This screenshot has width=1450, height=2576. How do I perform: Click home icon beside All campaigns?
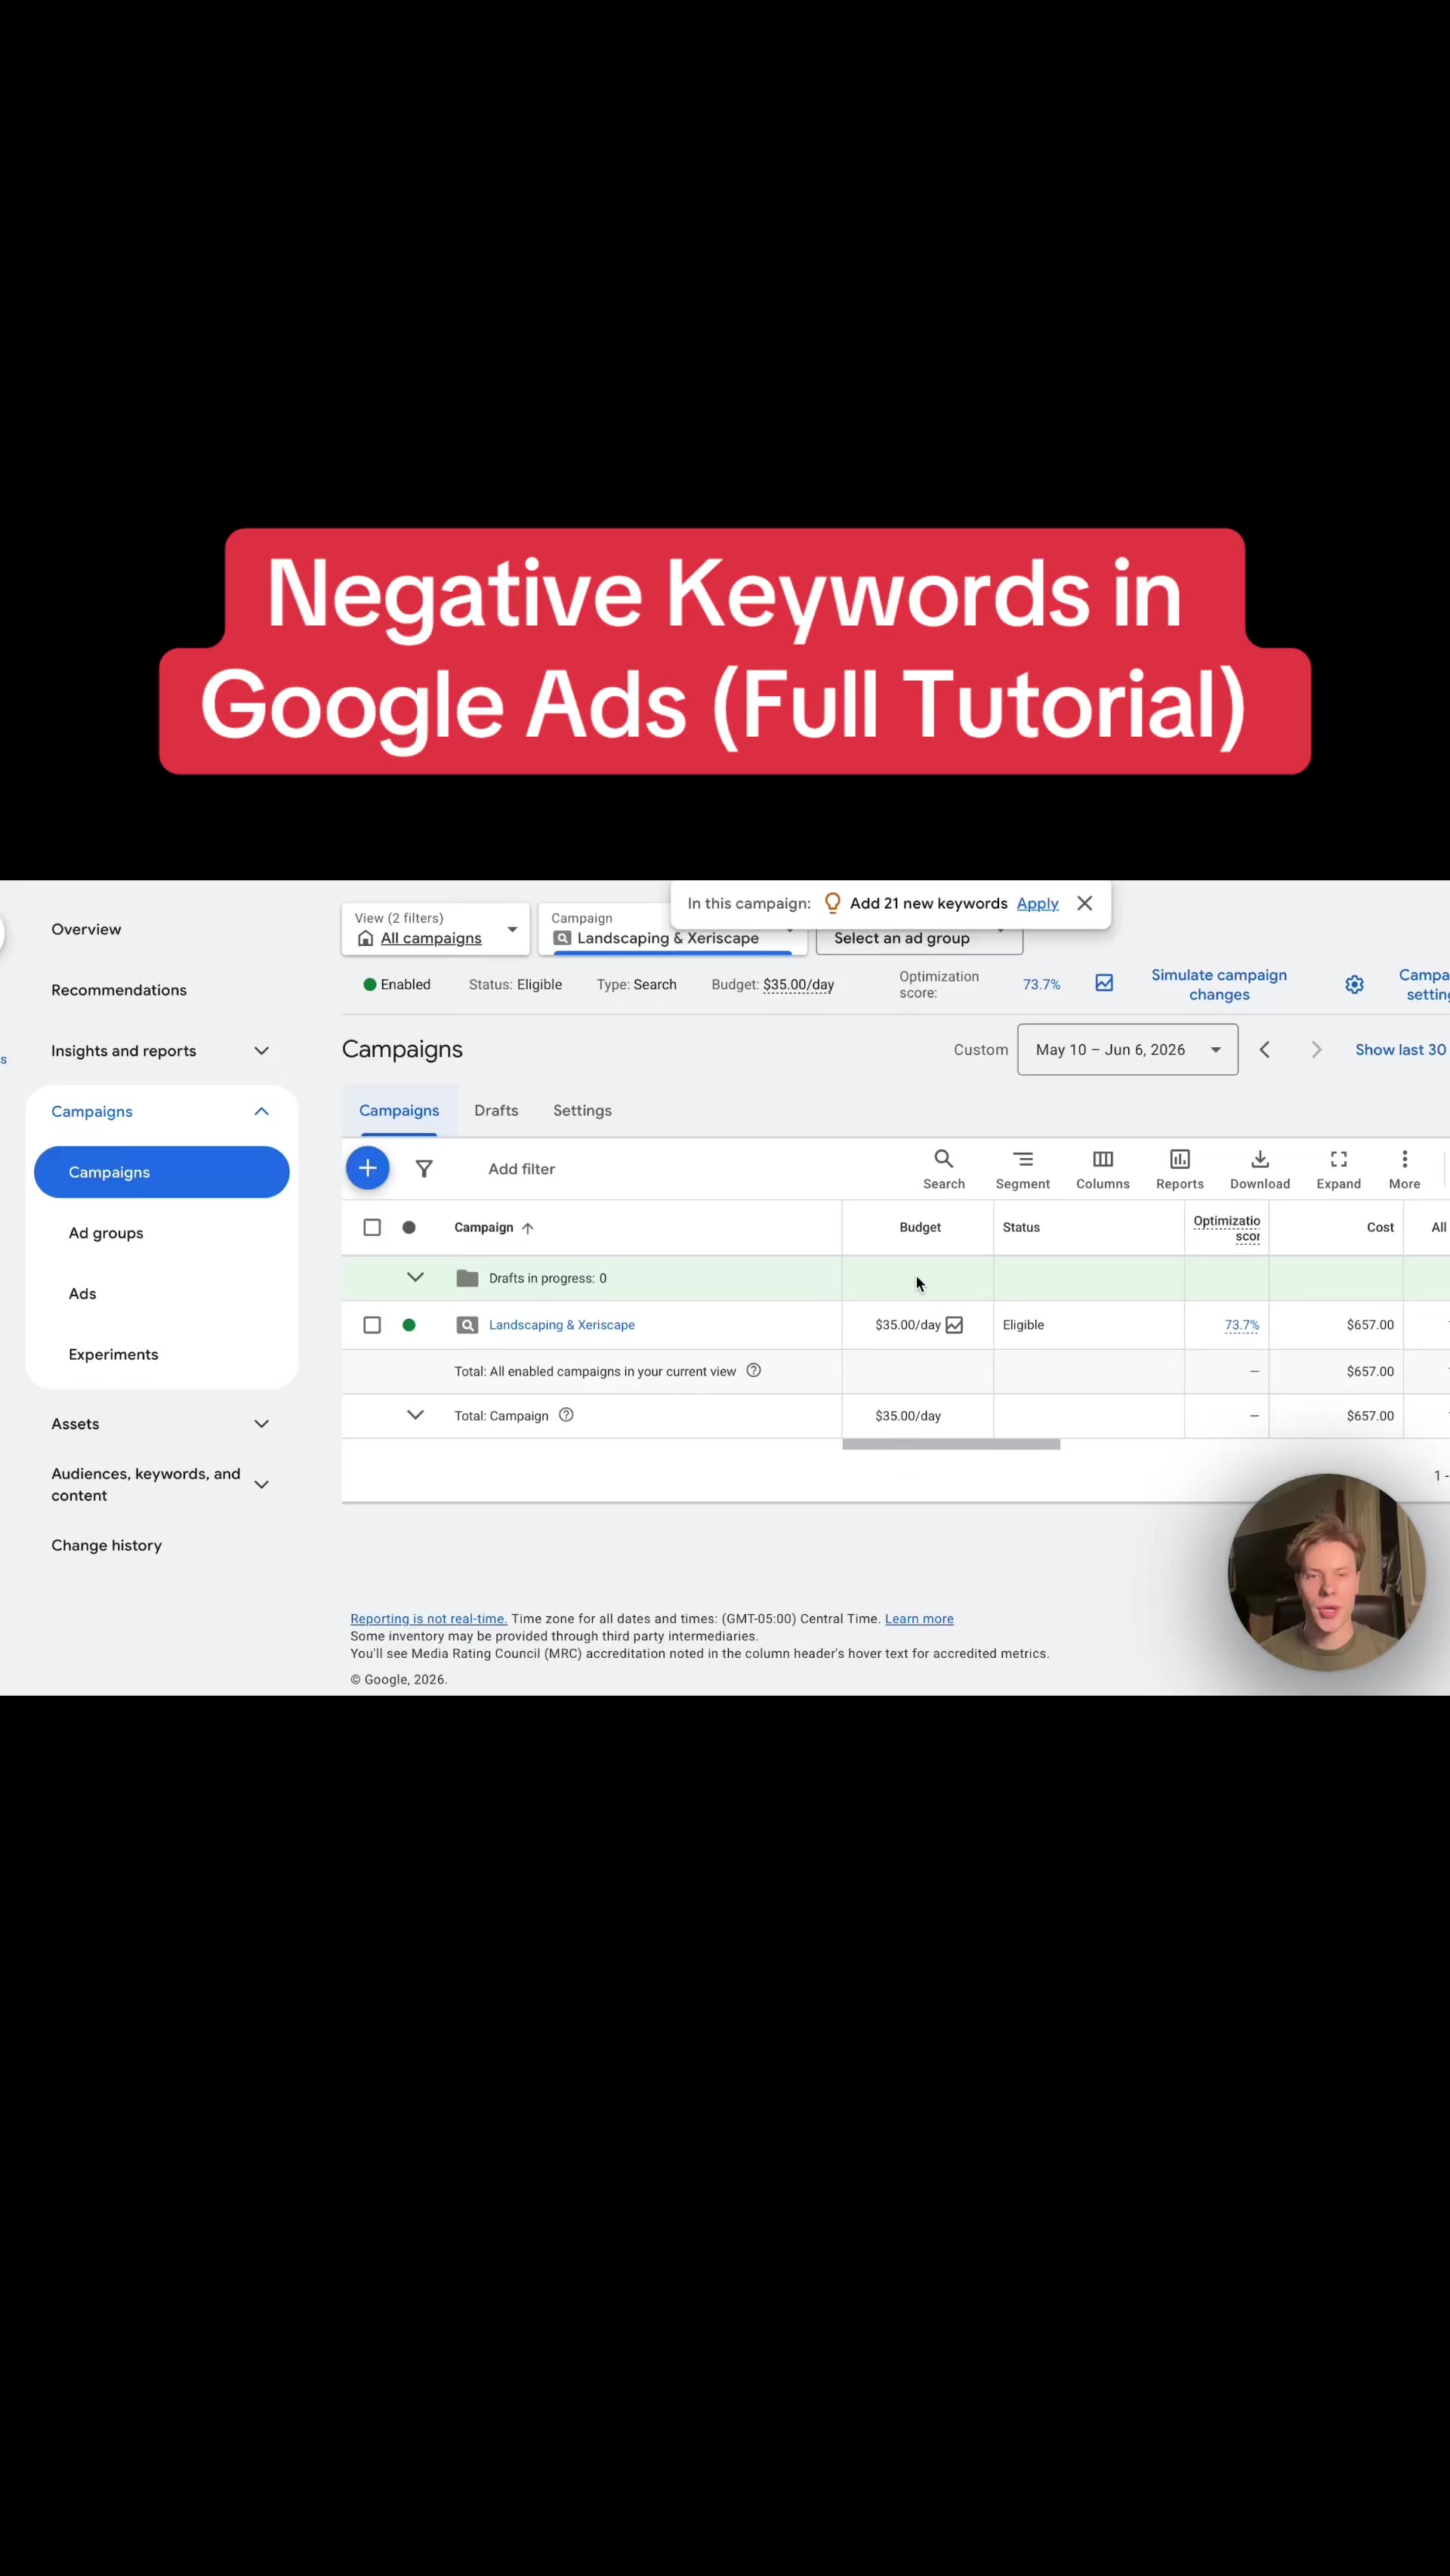(x=365, y=938)
